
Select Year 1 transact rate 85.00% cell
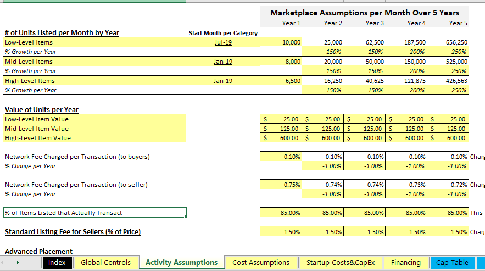point(281,213)
